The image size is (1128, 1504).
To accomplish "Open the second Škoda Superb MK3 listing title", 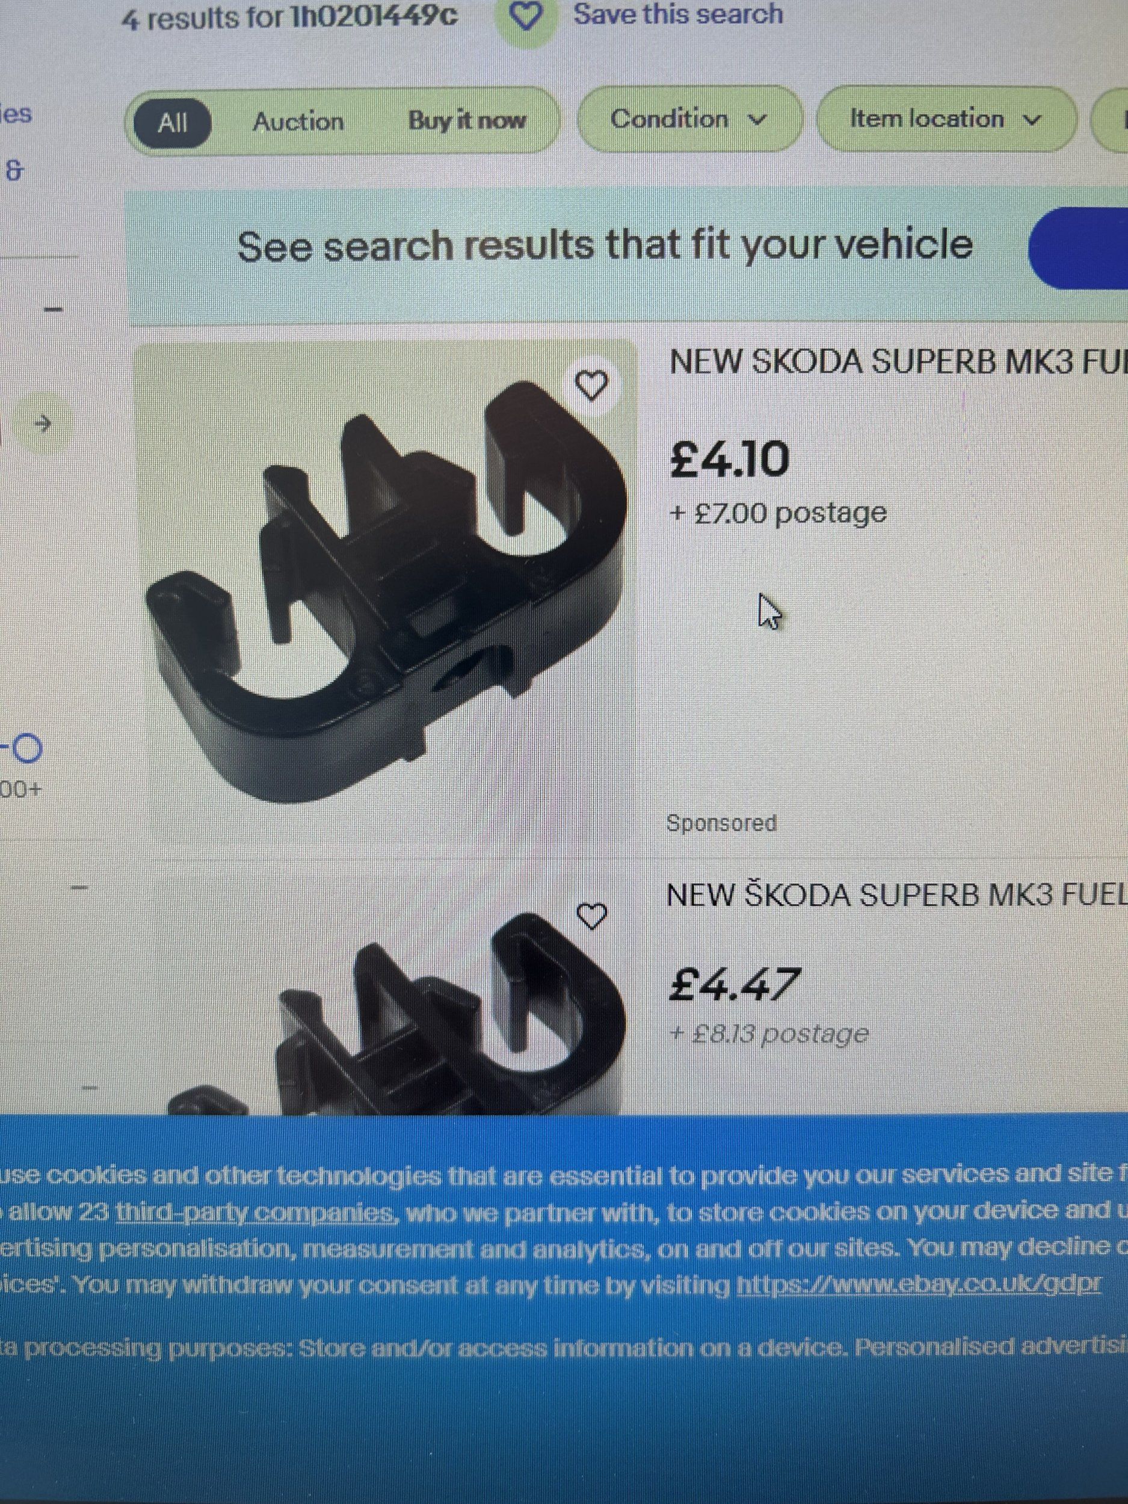I will (896, 895).
